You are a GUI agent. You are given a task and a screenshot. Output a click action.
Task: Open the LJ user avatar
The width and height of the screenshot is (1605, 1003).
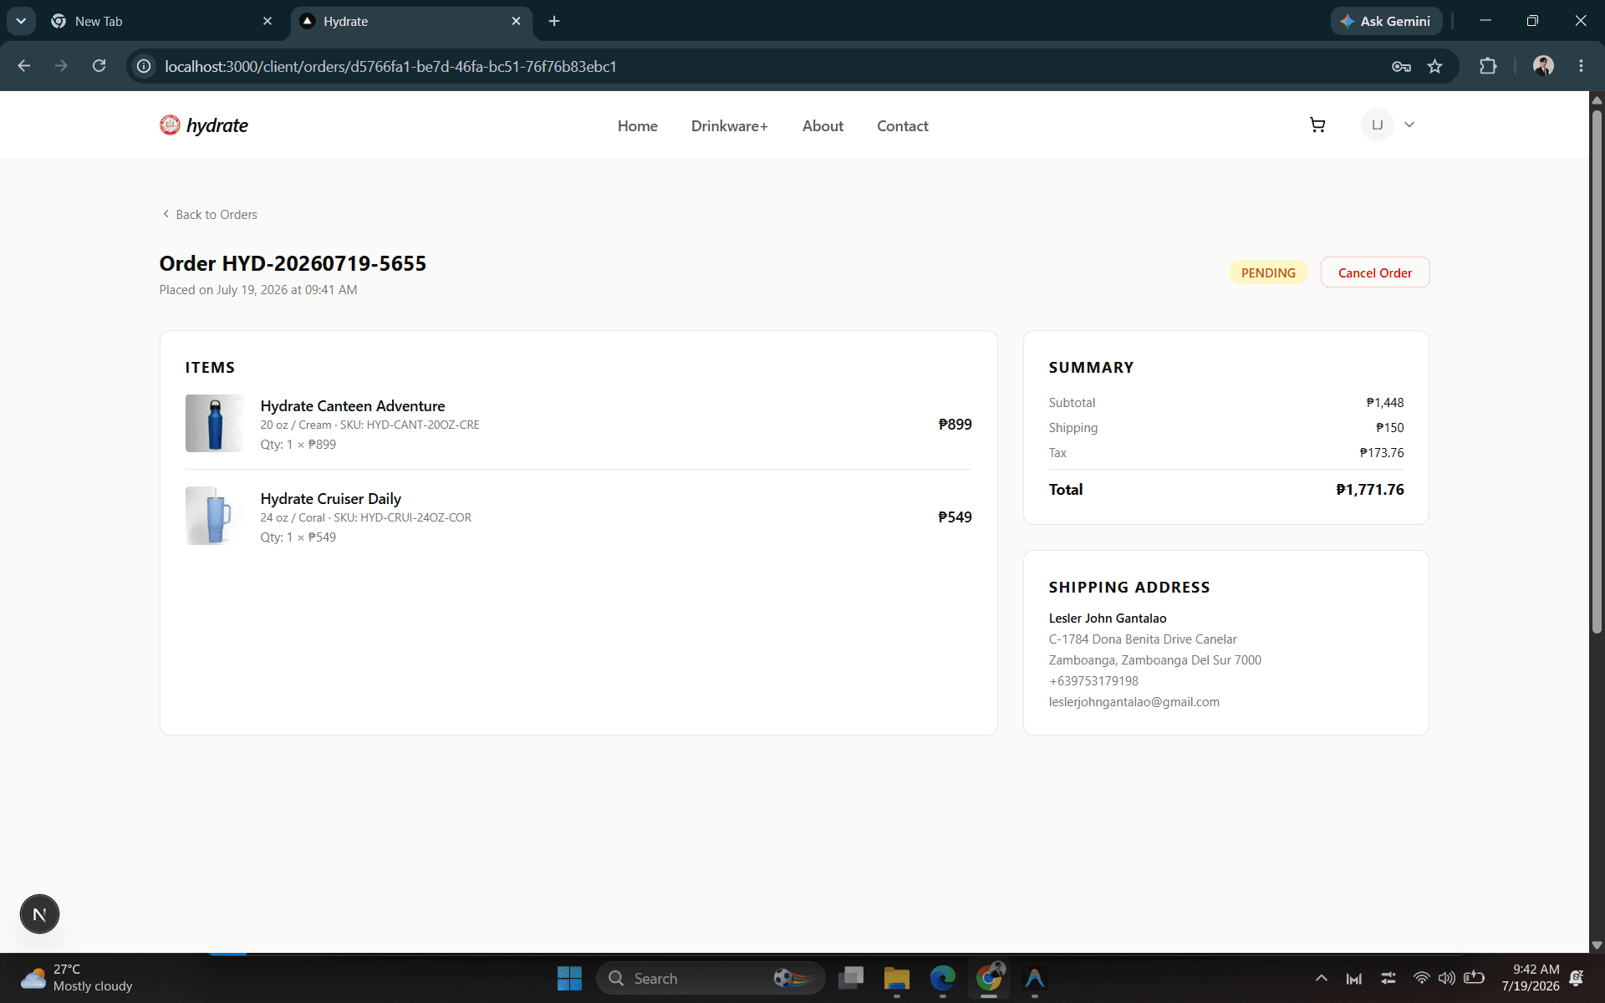tap(1377, 125)
